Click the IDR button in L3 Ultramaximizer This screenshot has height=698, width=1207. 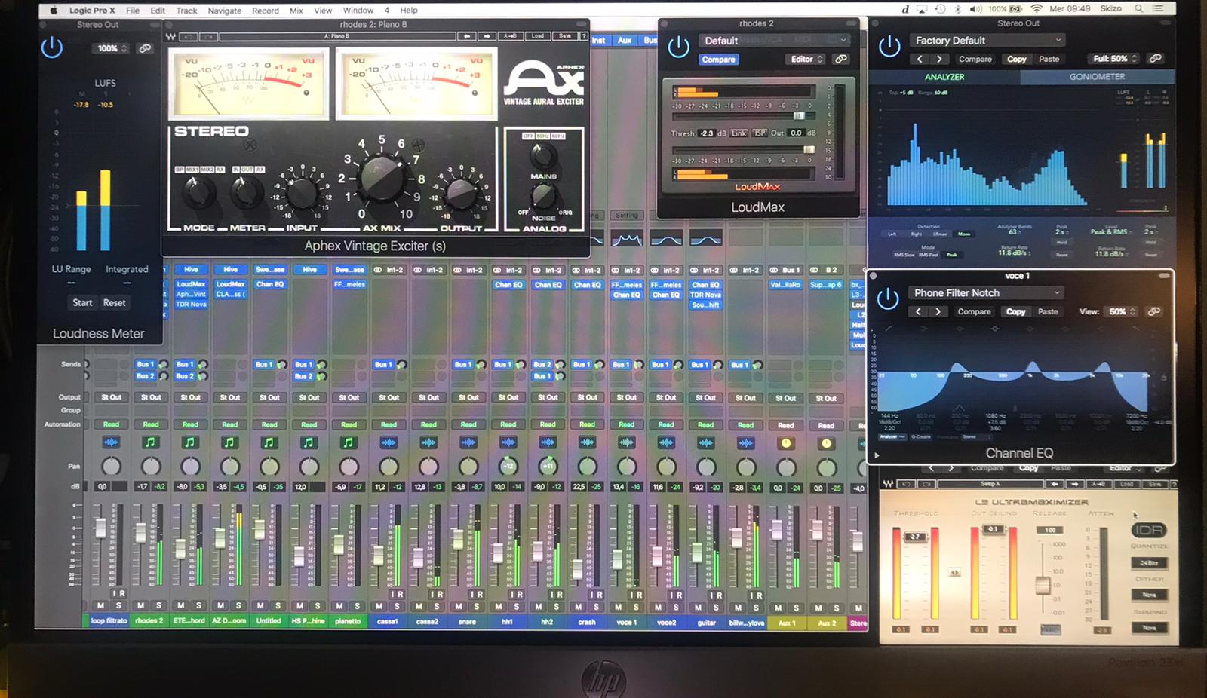(1149, 530)
